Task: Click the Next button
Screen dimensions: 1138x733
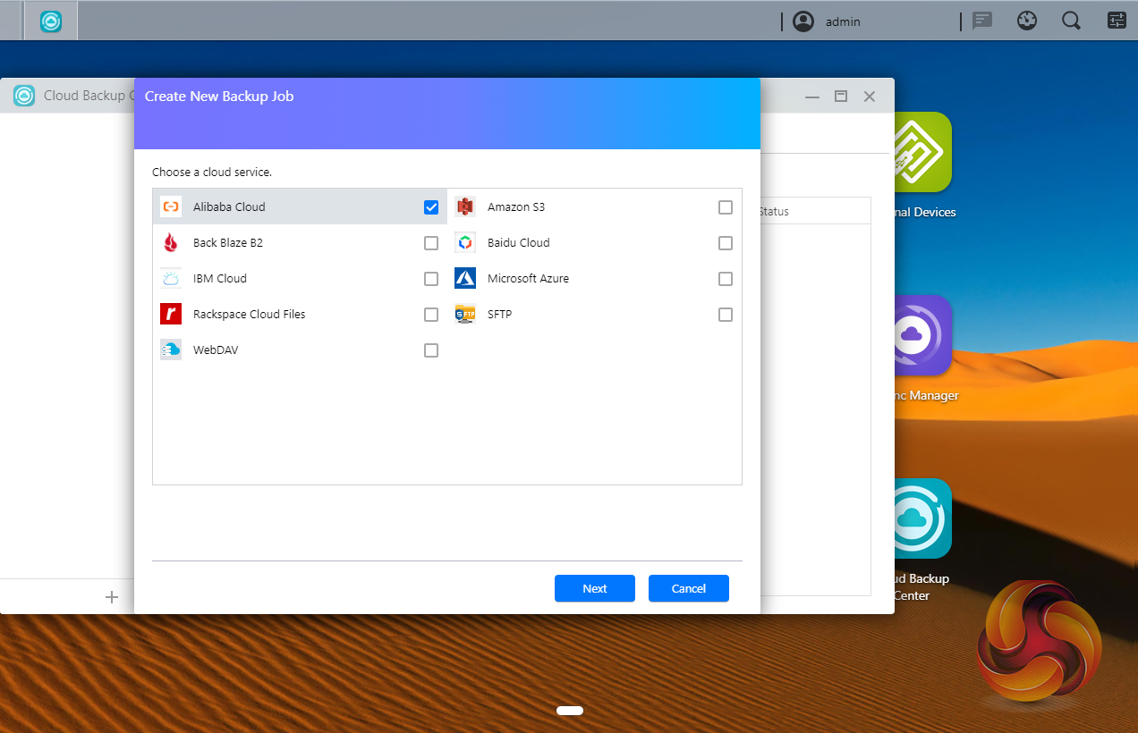Action: click(595, 588)
